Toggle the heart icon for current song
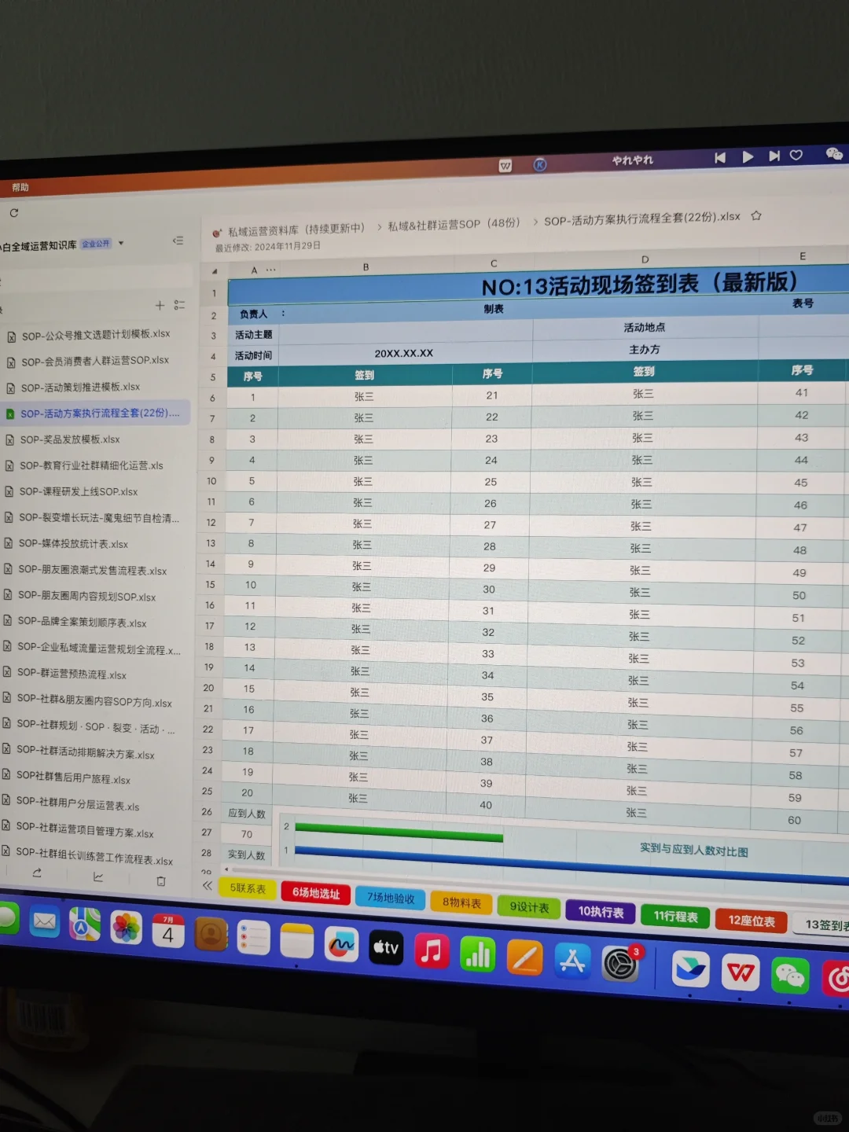 click(796, 156)
